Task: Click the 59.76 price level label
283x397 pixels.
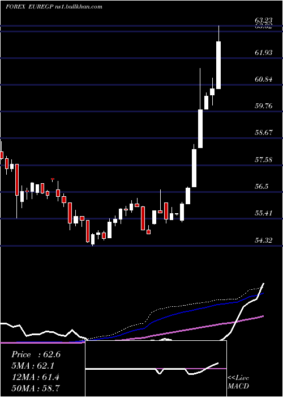Action: point(264,106)
